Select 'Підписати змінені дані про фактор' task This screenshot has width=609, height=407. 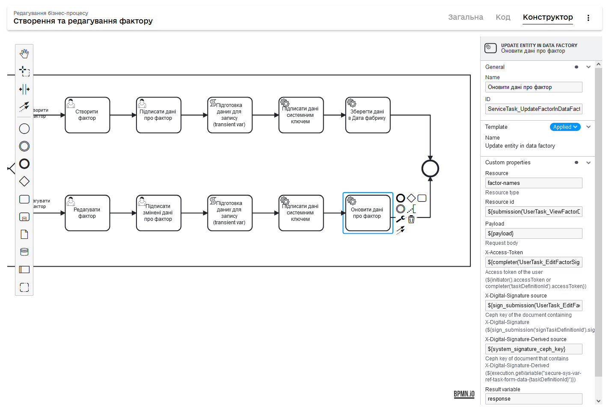159,213
